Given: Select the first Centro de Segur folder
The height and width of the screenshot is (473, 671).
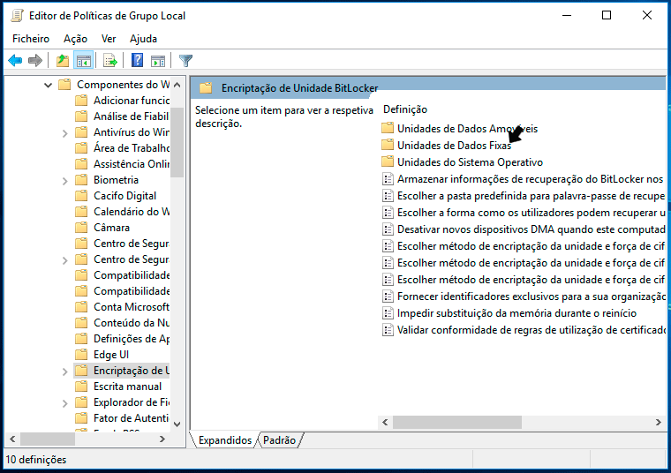Looking at the screenshot, I should click(123, 244).
